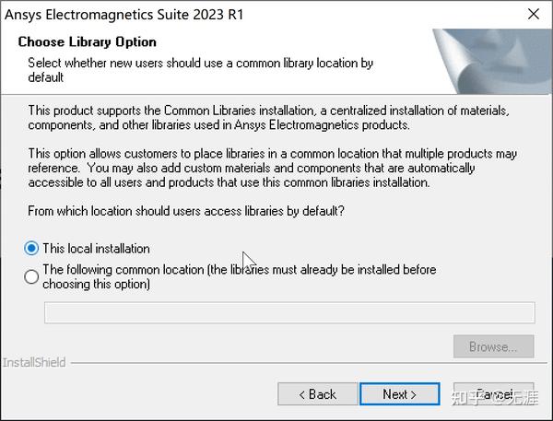The height and width of the screenshot is (421, 553).
Task: Click the "Choose Library Option" heading
Action: coord(88,42)
